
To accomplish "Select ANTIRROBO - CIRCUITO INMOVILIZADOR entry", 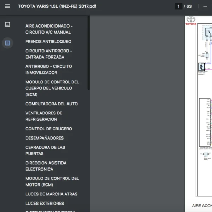I will (x=49, y=70).
